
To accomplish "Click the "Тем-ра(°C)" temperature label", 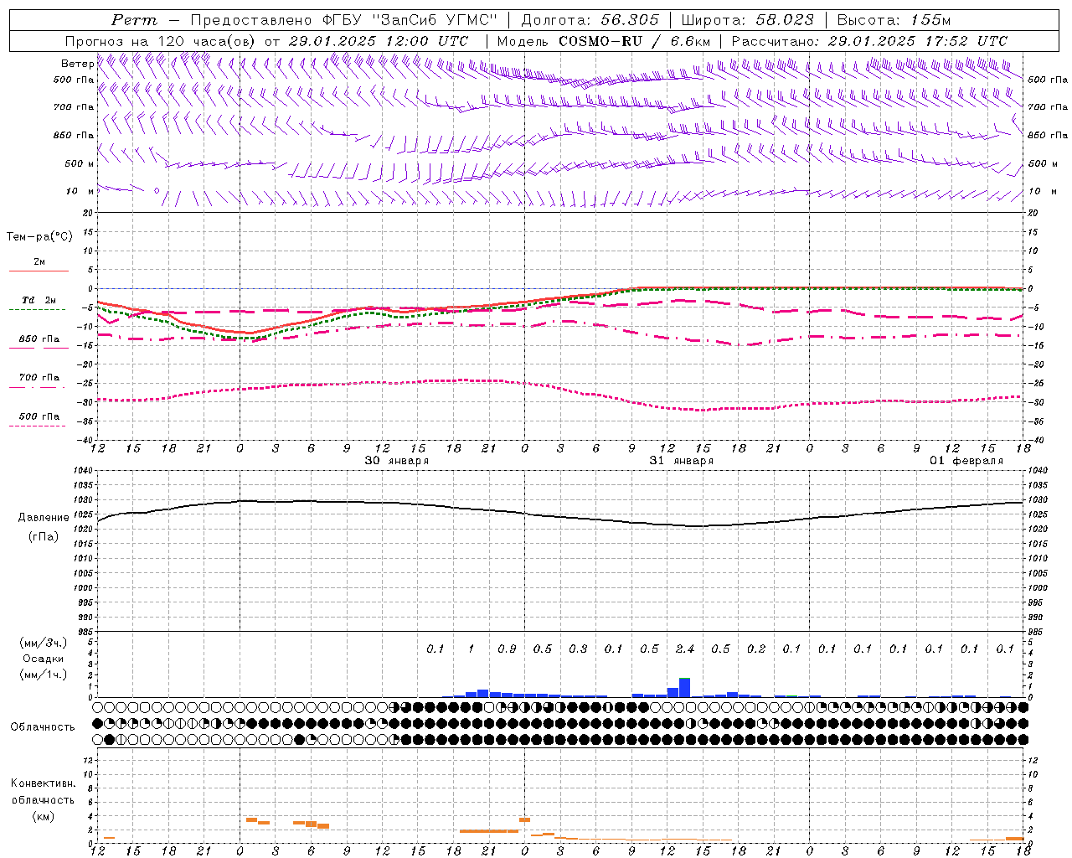I will (39, 237).
